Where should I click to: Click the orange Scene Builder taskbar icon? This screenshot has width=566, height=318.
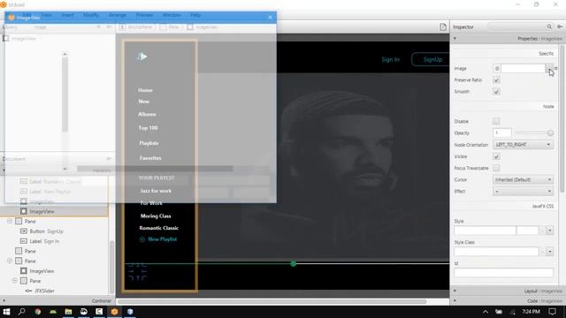[114, 312]
